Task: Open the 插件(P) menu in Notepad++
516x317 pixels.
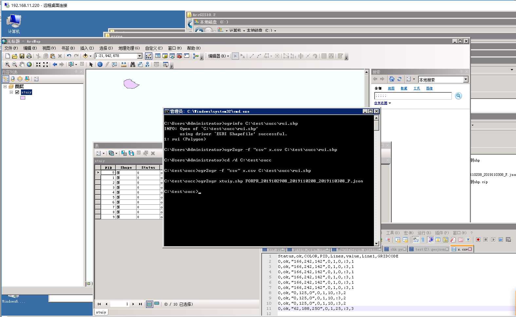Action: pos(442,233)
